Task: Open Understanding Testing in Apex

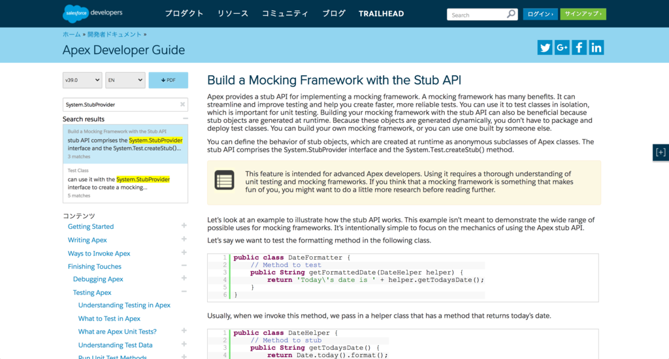Action: [124, 305]
